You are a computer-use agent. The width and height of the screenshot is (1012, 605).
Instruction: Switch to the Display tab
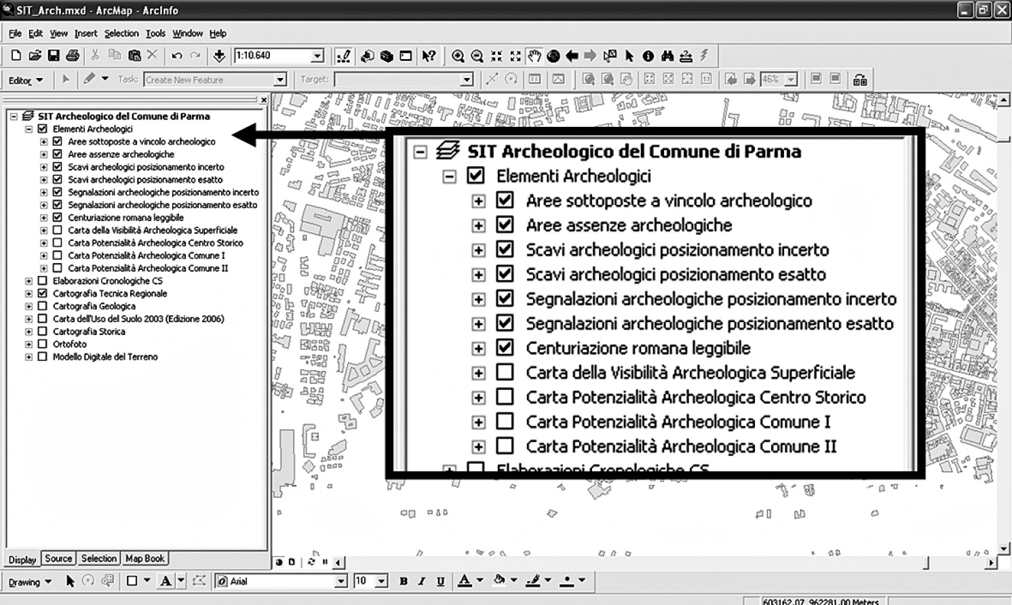pos(22,560)
